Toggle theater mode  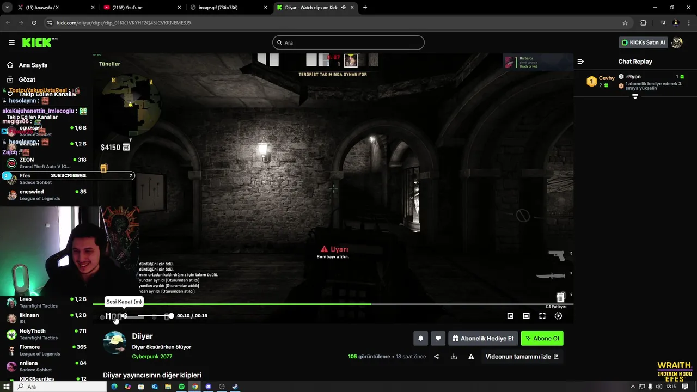click(x=526, y=316)
